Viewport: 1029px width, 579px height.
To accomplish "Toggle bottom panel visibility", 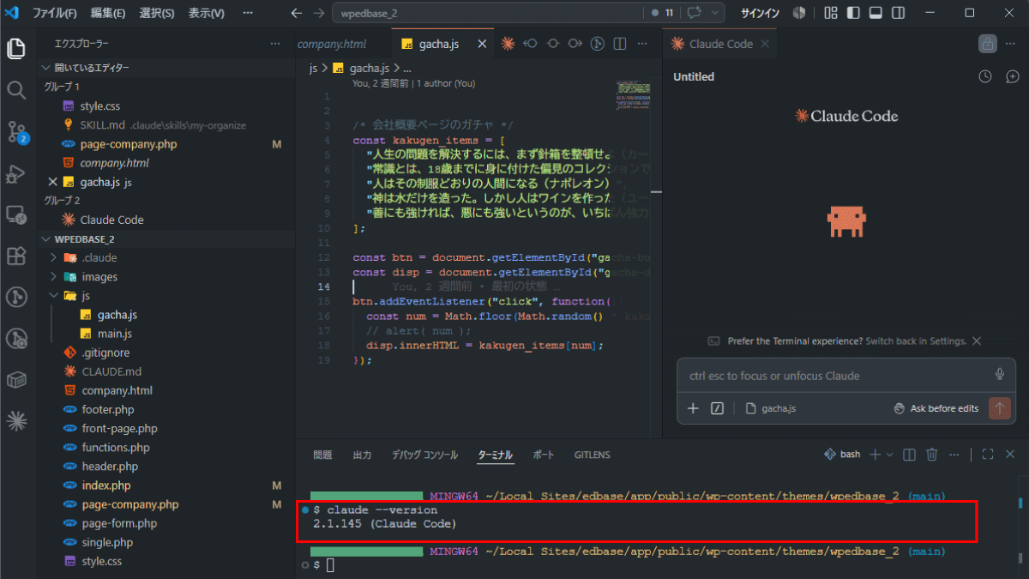I will click(875, 13).
